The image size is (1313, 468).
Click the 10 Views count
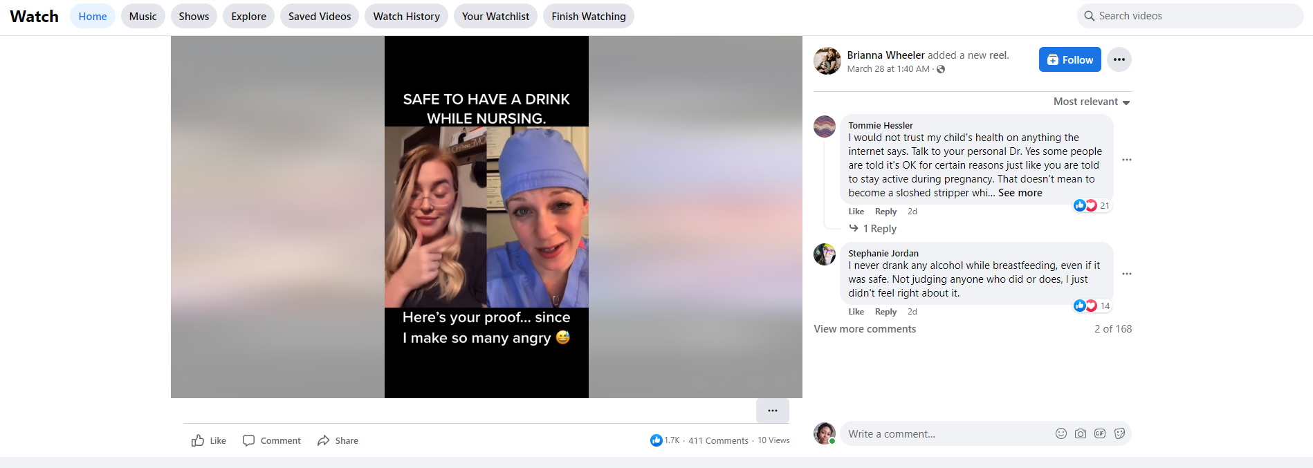(773, 440)
